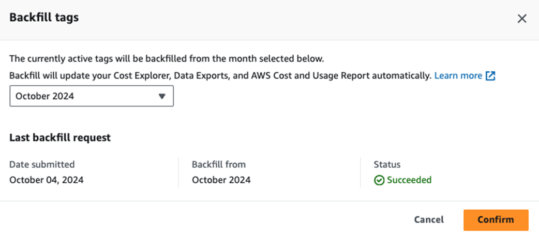Screen dimensions: 539x236
Task: Select the October 04, 2024 submitted date
Action: click(47, 180)
